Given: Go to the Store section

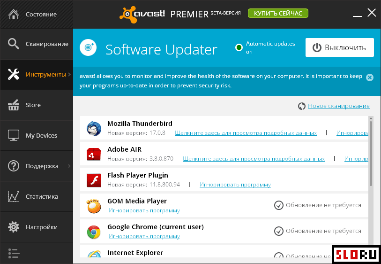Looking at the screenshot, I should 37,105.
